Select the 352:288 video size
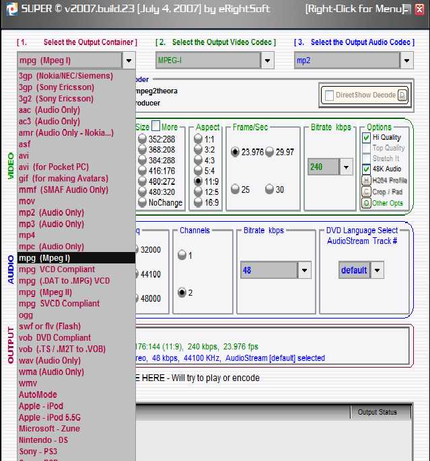This screenshot has width=430, height=461. pos(142,138)
